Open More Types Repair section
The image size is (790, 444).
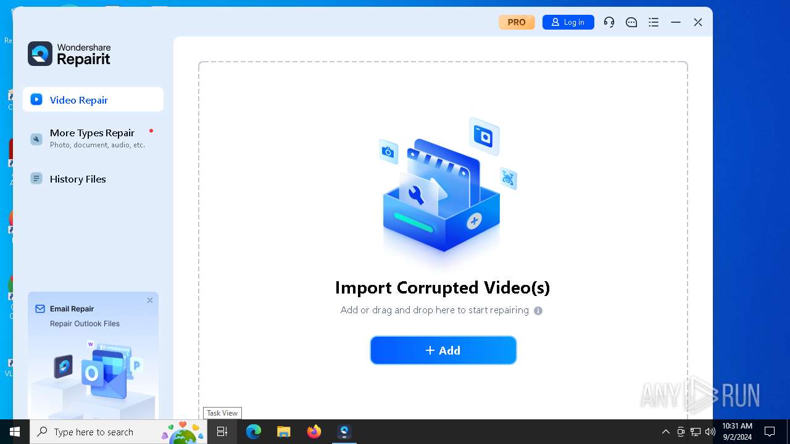pos(93,138)
